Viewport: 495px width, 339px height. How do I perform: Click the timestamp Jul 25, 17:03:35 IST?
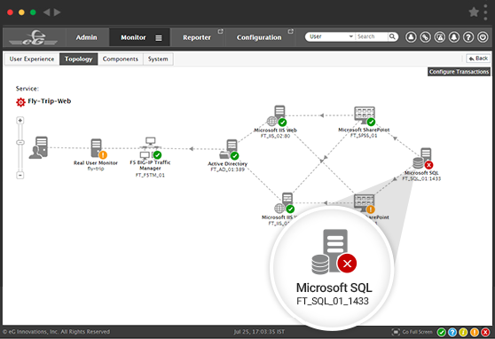click(259, 332)
